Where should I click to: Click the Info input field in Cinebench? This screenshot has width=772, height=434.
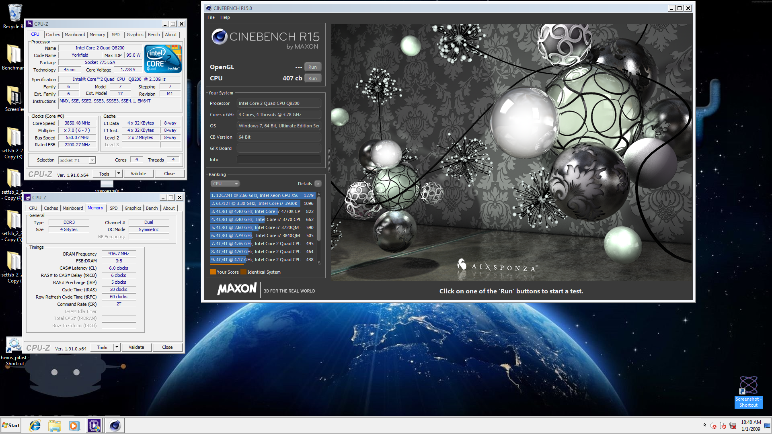pyautogui.click(x=279, y=160)
